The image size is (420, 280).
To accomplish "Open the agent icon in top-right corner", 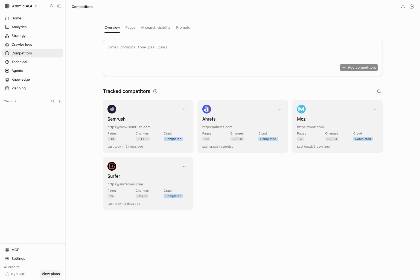I will [412, 7].
